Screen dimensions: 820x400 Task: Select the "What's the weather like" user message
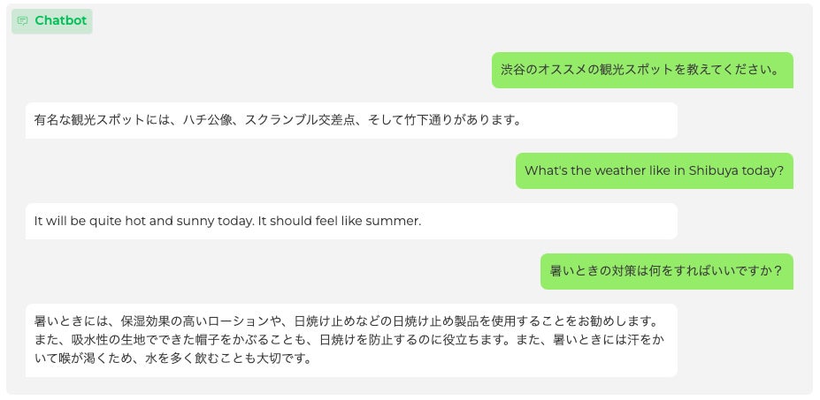[654, 170]
